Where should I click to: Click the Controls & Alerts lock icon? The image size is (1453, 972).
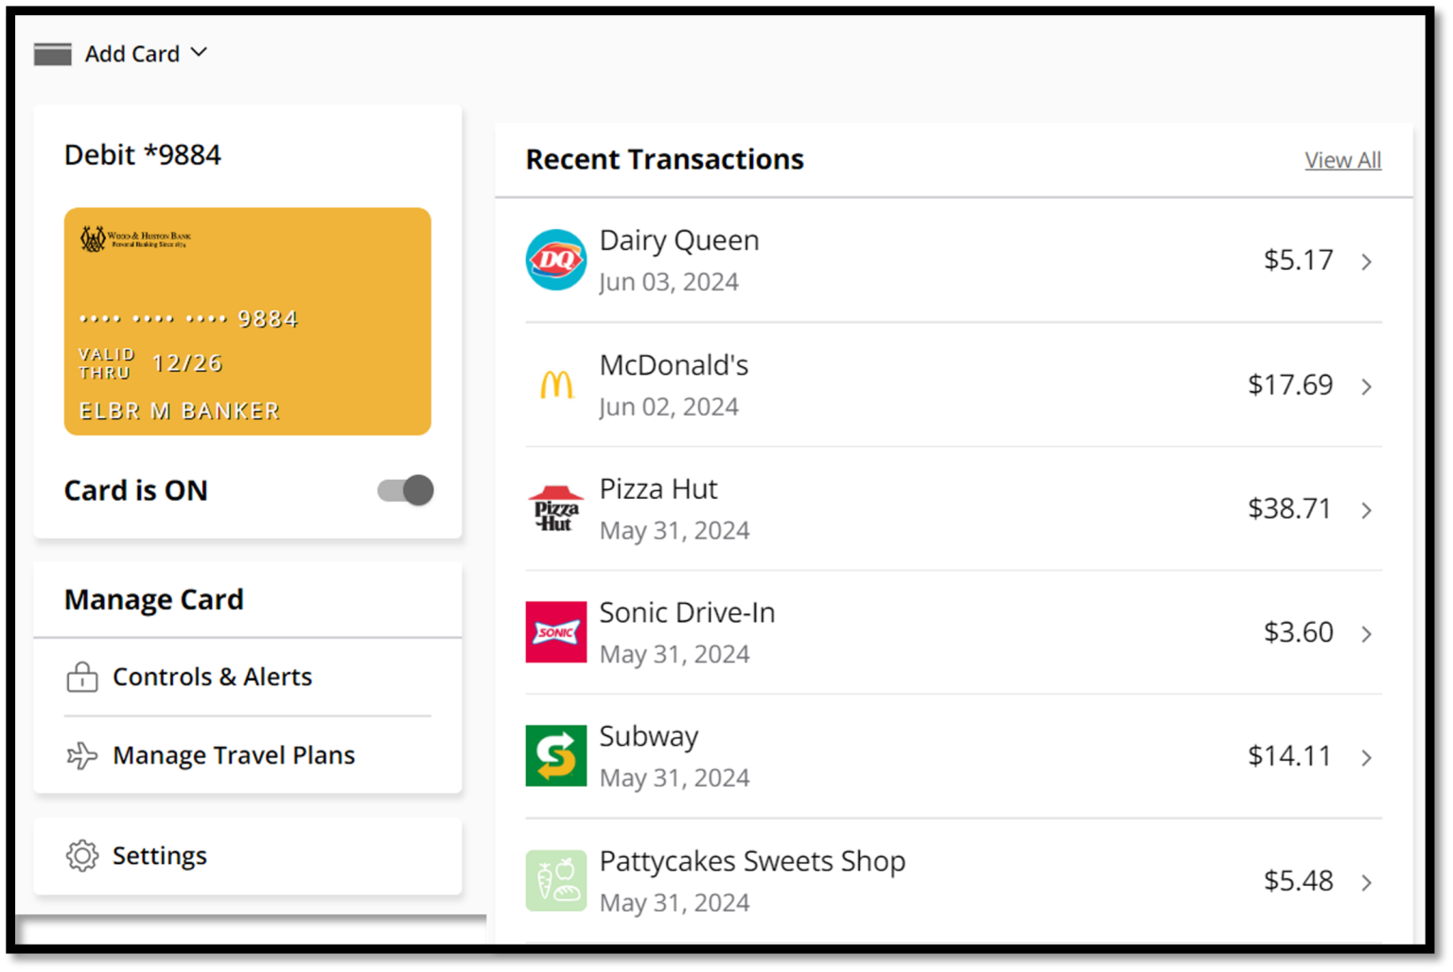coord(82,677)
